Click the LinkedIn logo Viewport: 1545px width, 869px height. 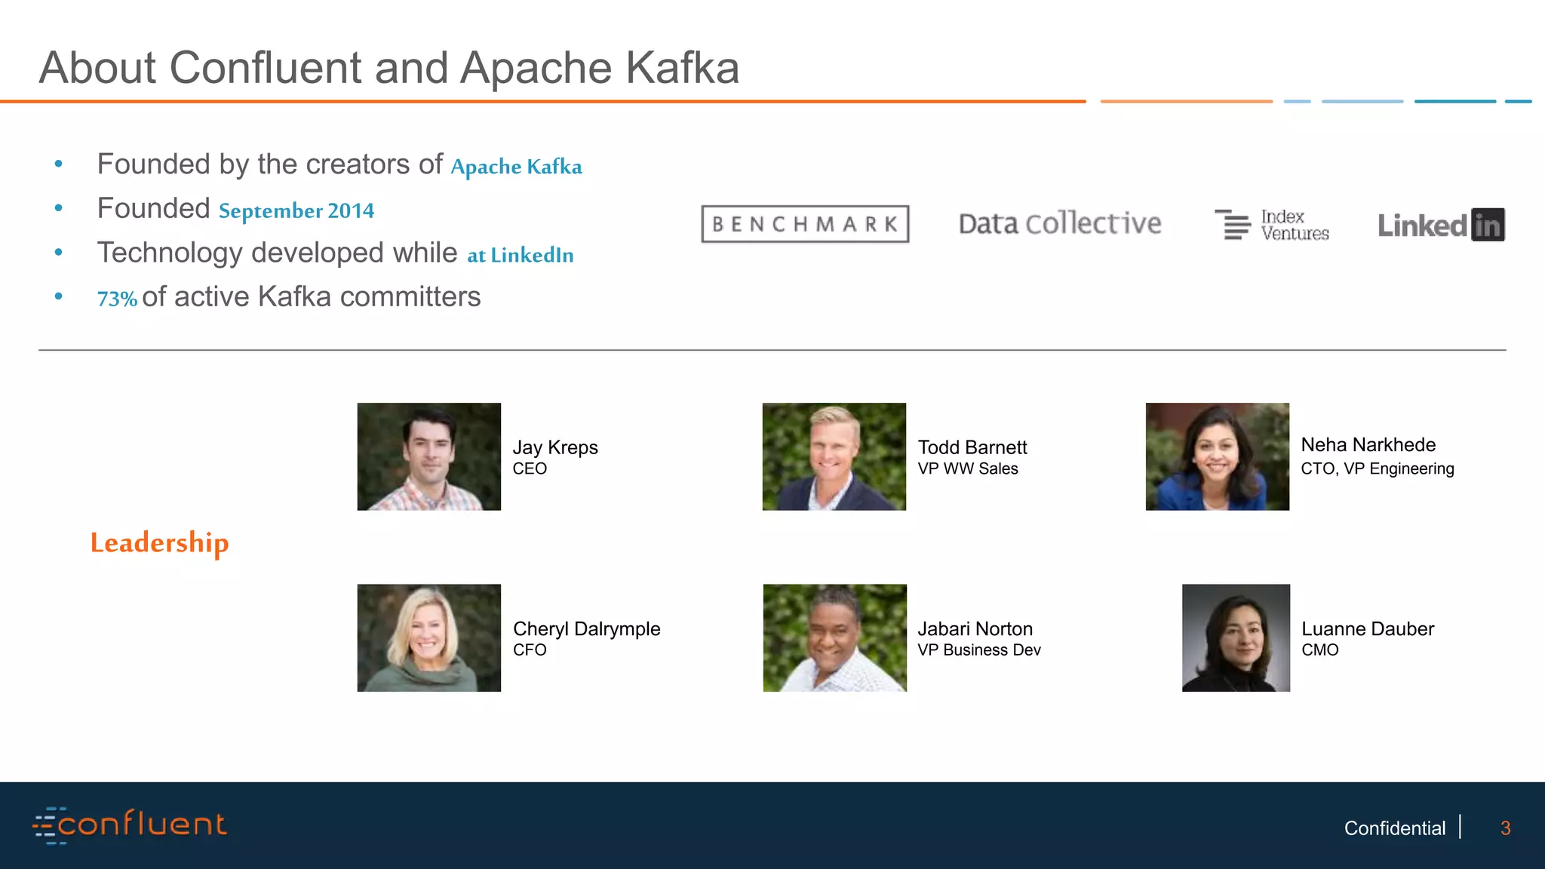tap(1441, 225)
